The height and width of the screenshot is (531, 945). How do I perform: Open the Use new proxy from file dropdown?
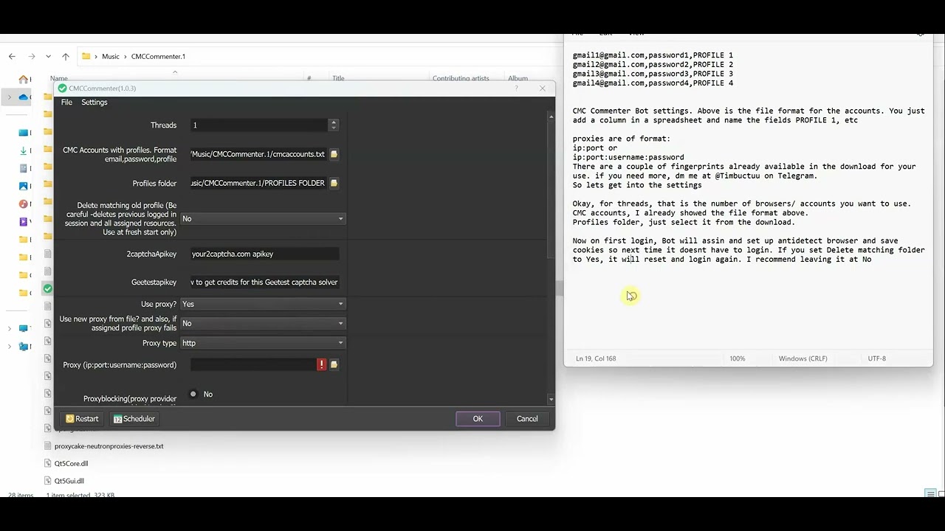tap(264, 323)
